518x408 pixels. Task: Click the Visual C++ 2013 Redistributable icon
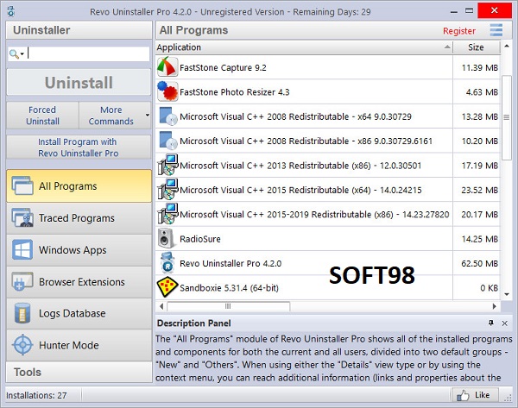[167, 165]
